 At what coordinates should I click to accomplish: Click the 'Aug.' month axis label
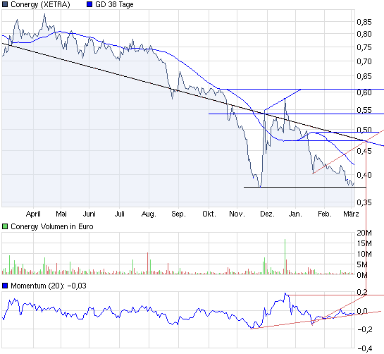click(149, 214)
